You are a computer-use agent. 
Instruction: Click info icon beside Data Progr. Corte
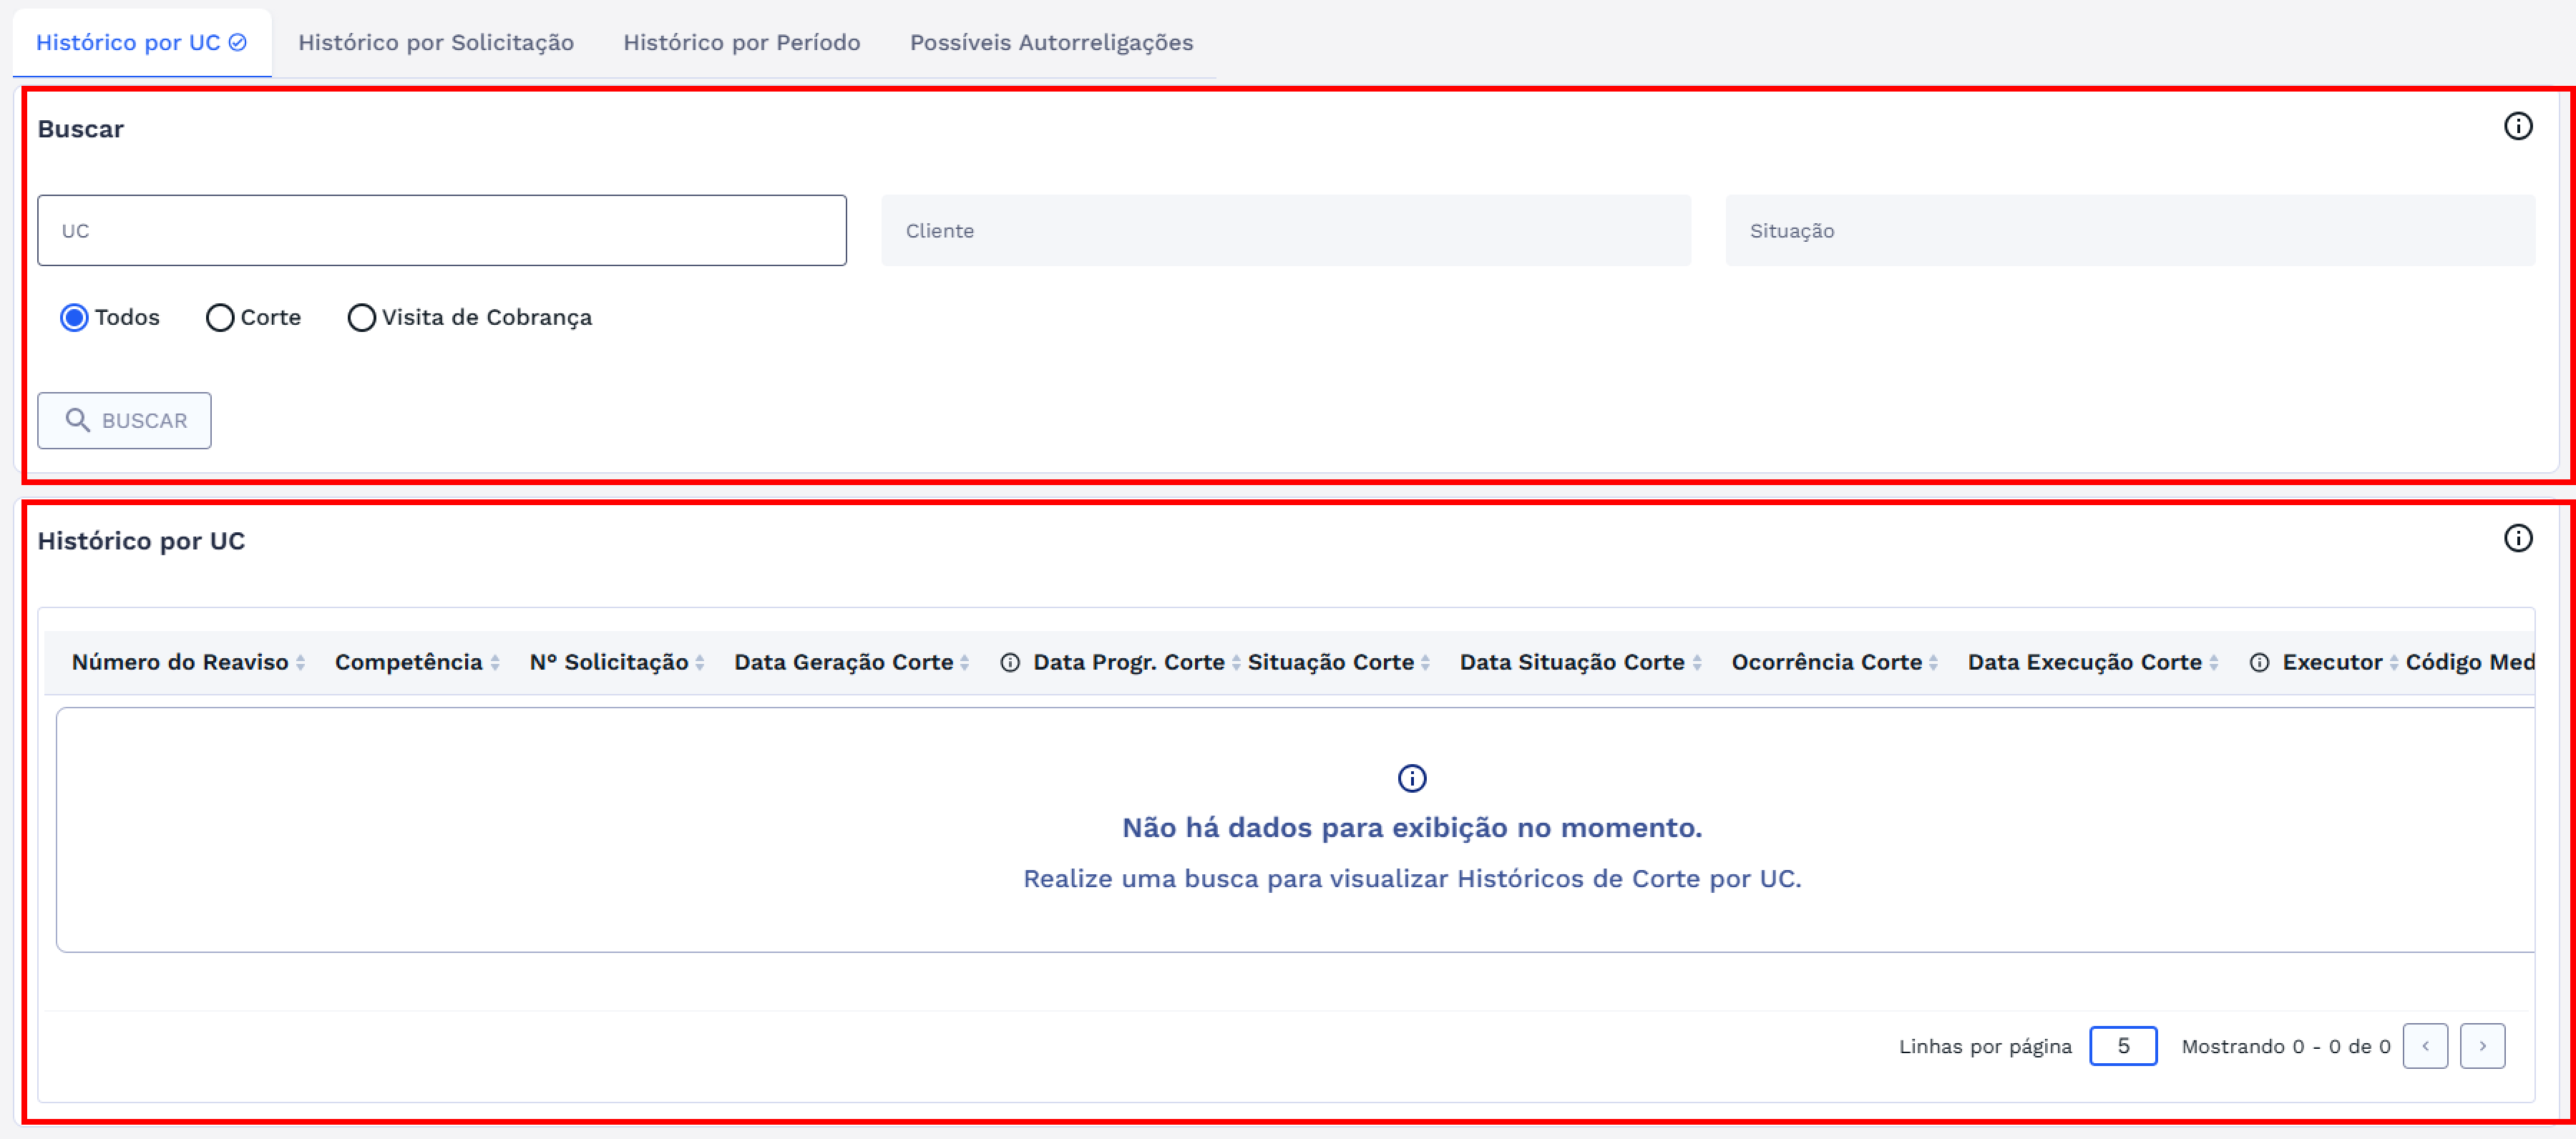(x=1010, y=662)
